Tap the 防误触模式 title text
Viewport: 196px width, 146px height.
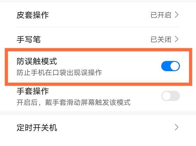point(37,61)
